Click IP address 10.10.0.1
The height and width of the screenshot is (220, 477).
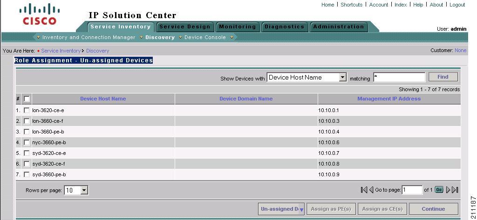coord(328,110)
